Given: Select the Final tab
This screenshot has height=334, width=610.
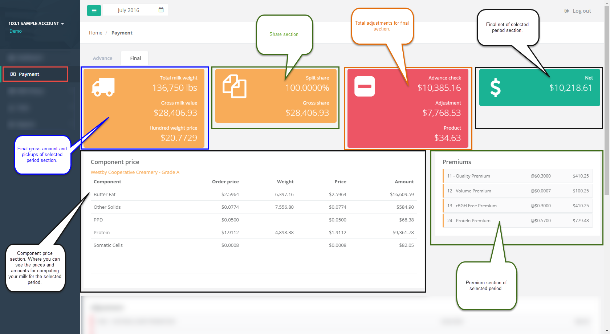Looking at the screenshot, I should [135, 58].
